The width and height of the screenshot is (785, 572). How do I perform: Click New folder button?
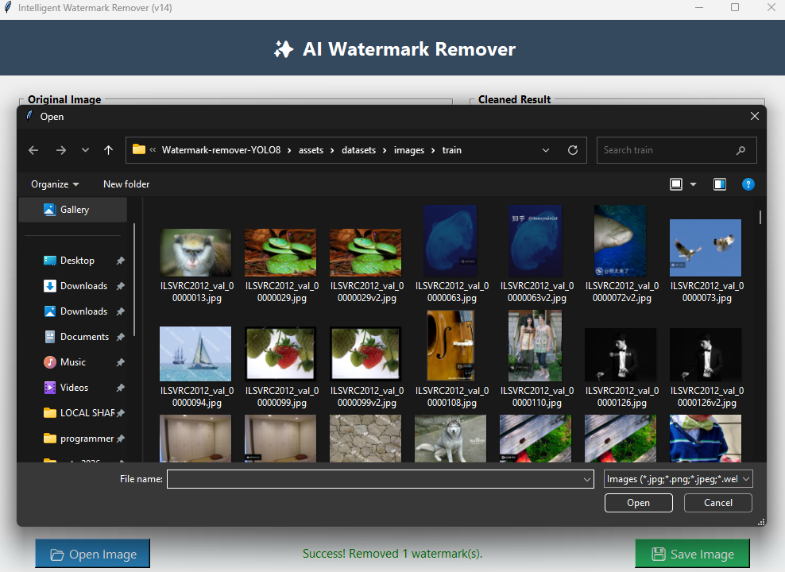pos(126,184)
